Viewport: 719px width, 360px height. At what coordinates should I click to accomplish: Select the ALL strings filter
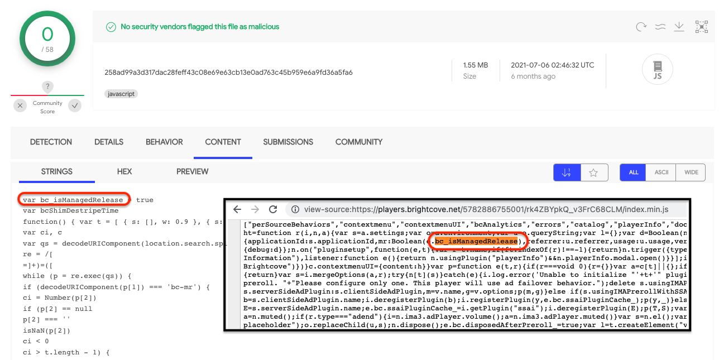tap(634, 172)
